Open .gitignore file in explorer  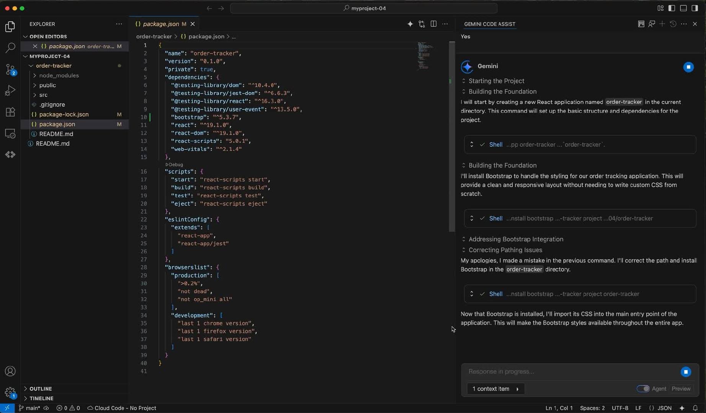coord(75,105)
